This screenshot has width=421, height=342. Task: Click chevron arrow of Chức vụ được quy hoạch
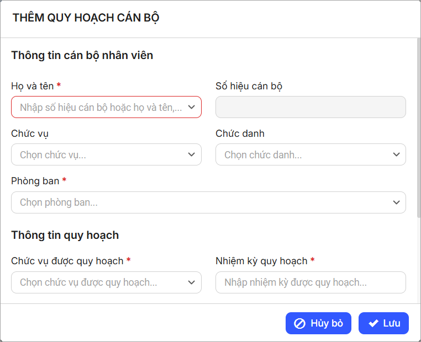point(192,282)
